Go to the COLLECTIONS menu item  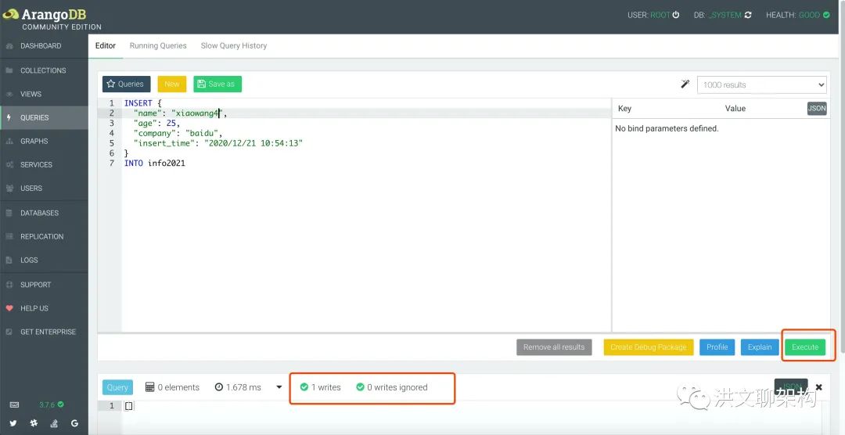pyautogui.click(x=44, y=70)
